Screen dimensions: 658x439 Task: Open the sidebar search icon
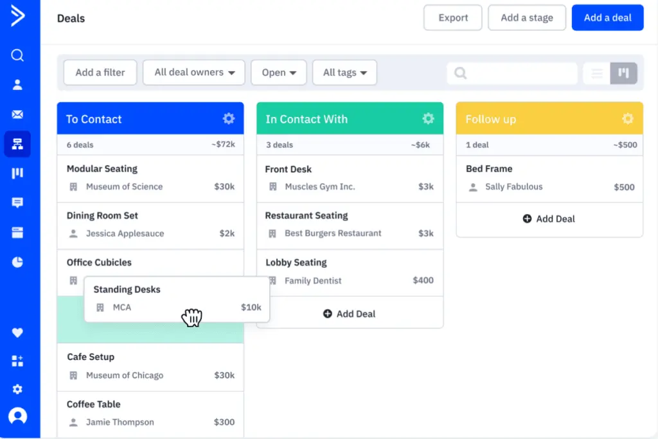[x=17, y=55]
